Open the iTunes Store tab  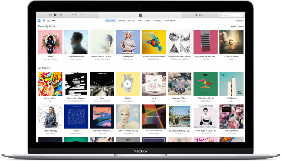pyautogui.click(x=169, y=21)
